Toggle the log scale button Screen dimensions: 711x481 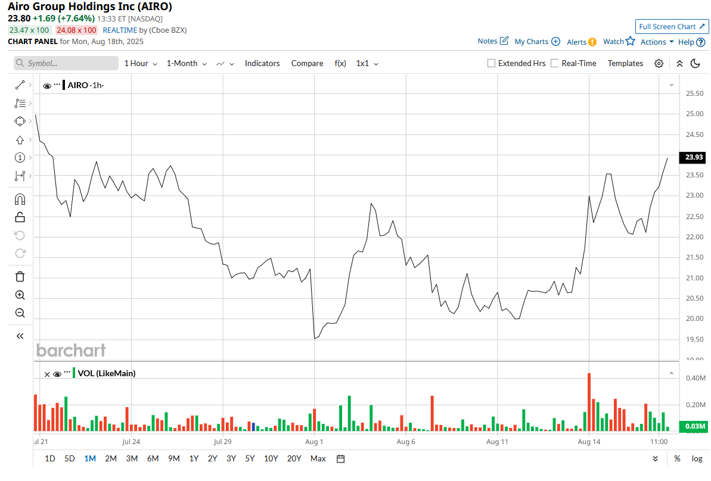pos(697,459)
